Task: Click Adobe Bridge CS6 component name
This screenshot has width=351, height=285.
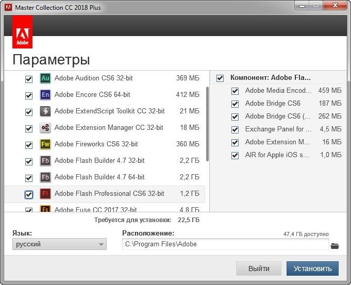Action: (273, 104)
